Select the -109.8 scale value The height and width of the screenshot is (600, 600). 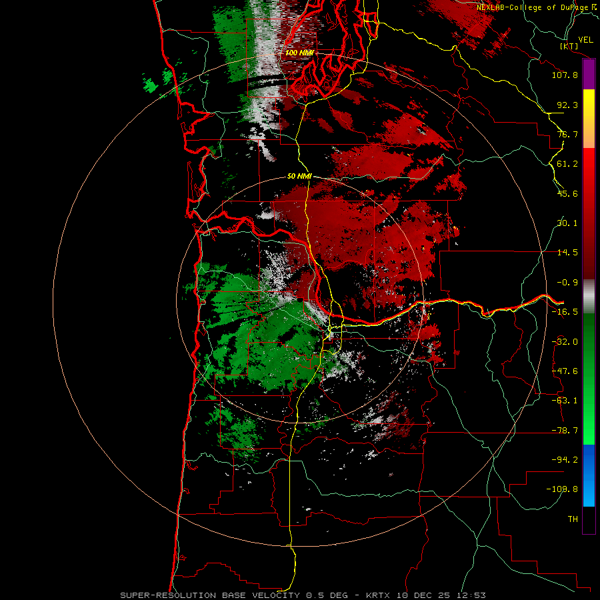[x=562, y=489]
